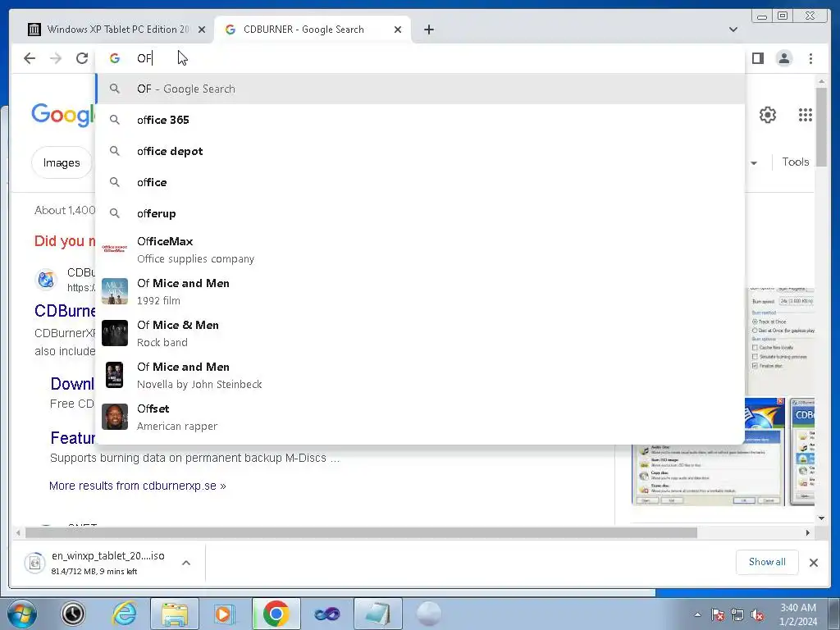
Task: Open the clock application in taskbar
Action: point(73,614)
